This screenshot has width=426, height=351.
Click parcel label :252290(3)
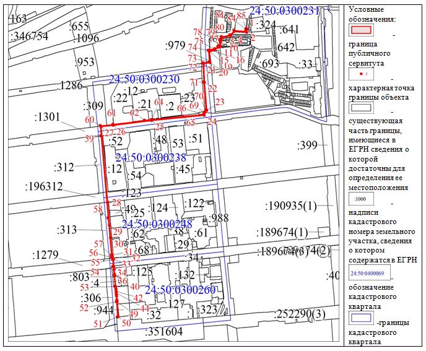click(300, 313)
